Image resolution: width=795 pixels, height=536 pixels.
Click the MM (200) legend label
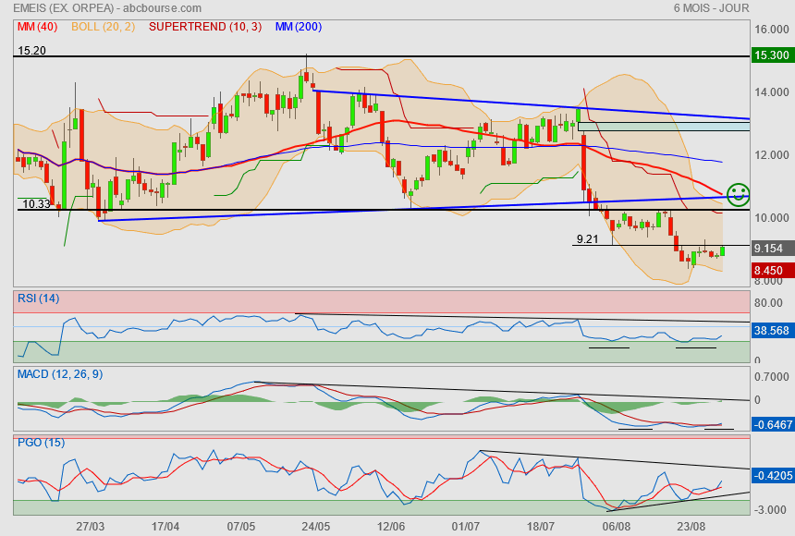299,27
